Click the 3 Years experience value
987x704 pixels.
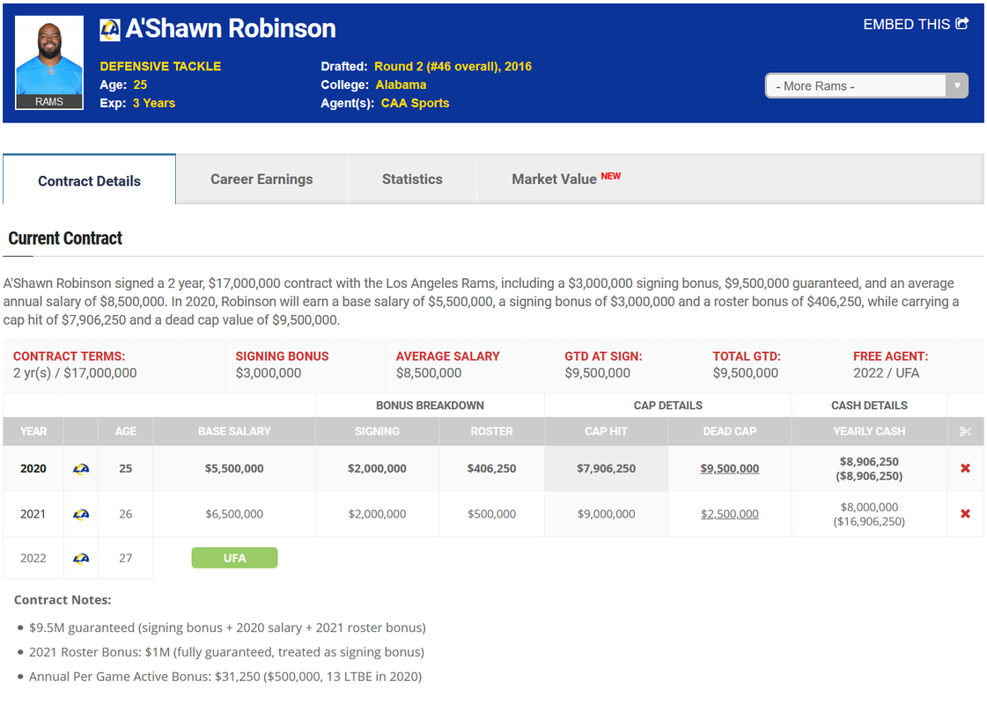pyautogui.click(x=153, y=103)
